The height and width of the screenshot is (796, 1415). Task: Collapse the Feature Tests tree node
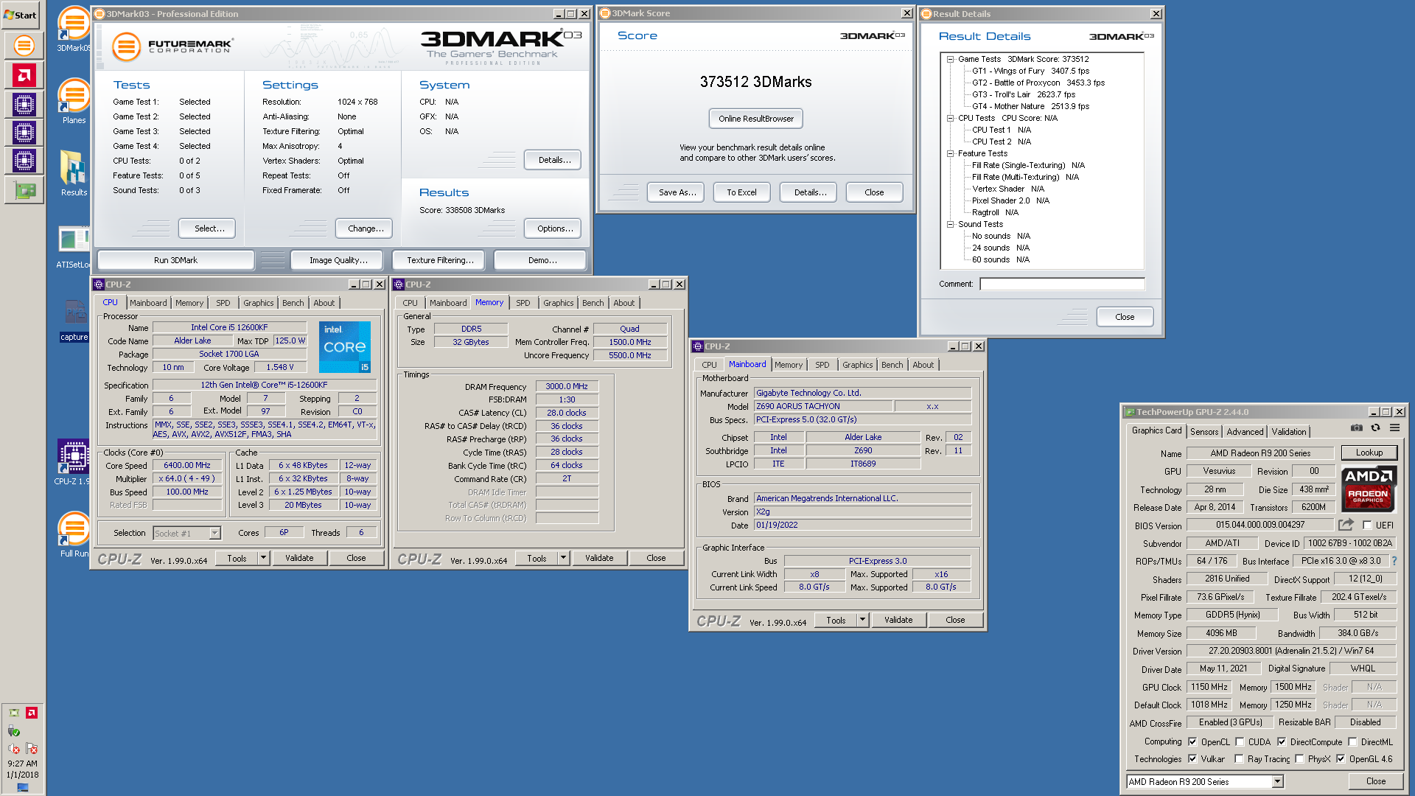pos(951,154)
